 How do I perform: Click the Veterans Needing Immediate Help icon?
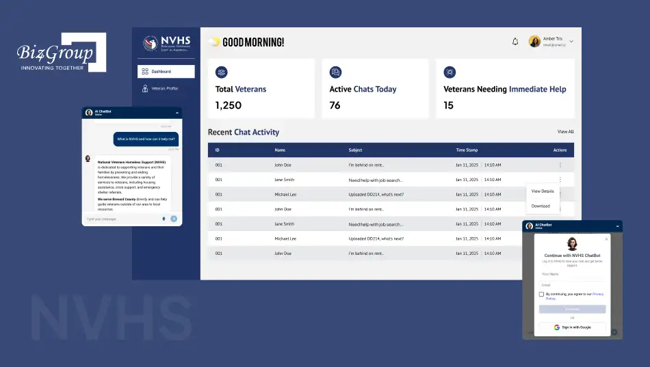point(450,72)
